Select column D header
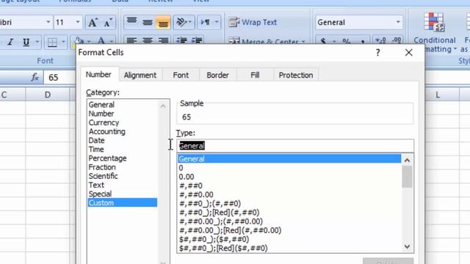The width and height of the screenshot is (470, 264). (48, 95)
